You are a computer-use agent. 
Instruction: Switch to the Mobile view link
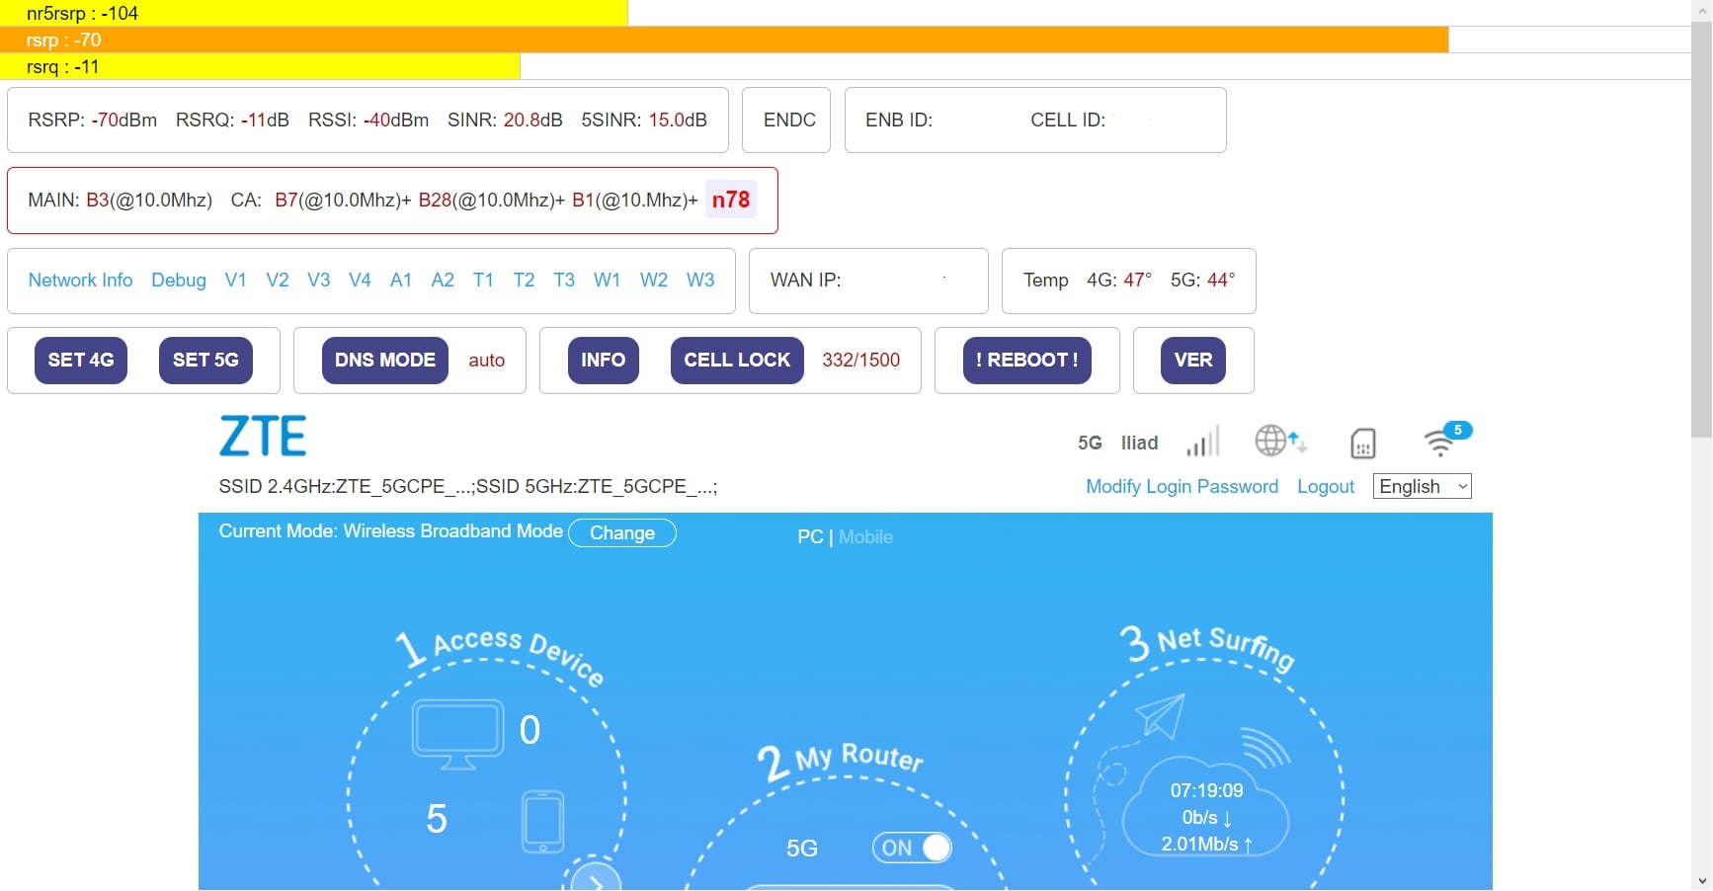click(x=865, y=537)
